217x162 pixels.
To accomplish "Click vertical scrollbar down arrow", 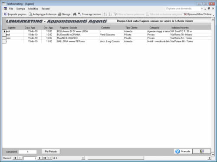I will tap(213, 154).
